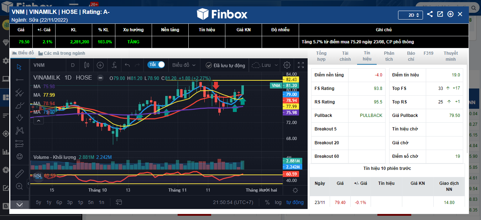Screen dimensions: 481x220
Task: Open the F319 tab
Action: (429, 53)
